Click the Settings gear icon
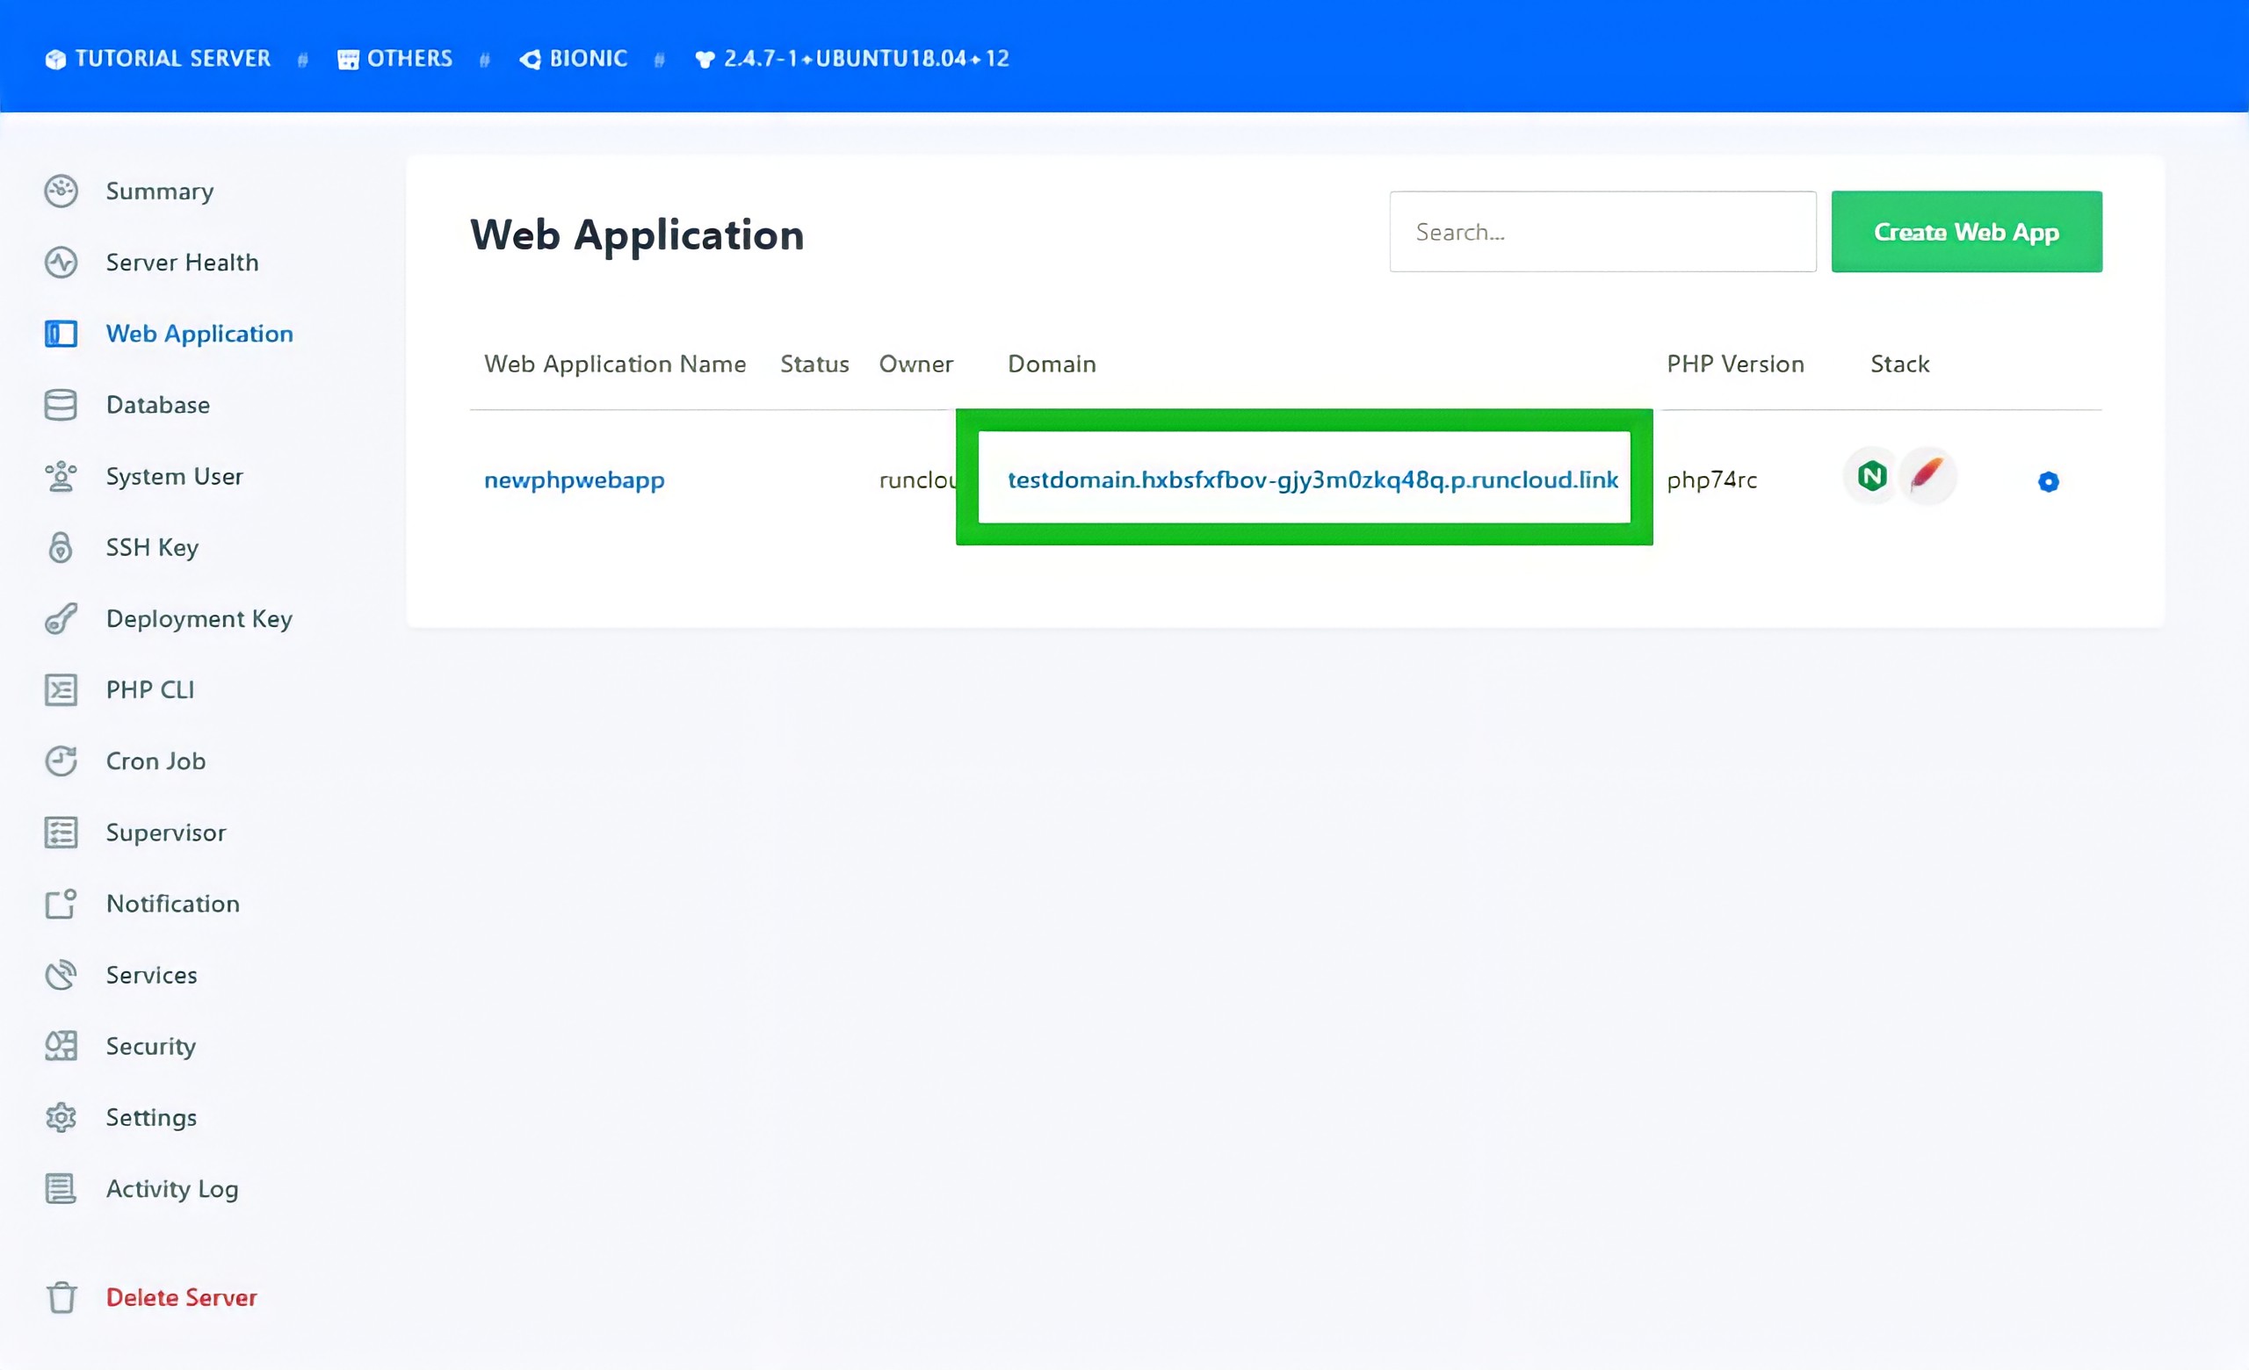2249x1370 pixels. coord(61,1117)
